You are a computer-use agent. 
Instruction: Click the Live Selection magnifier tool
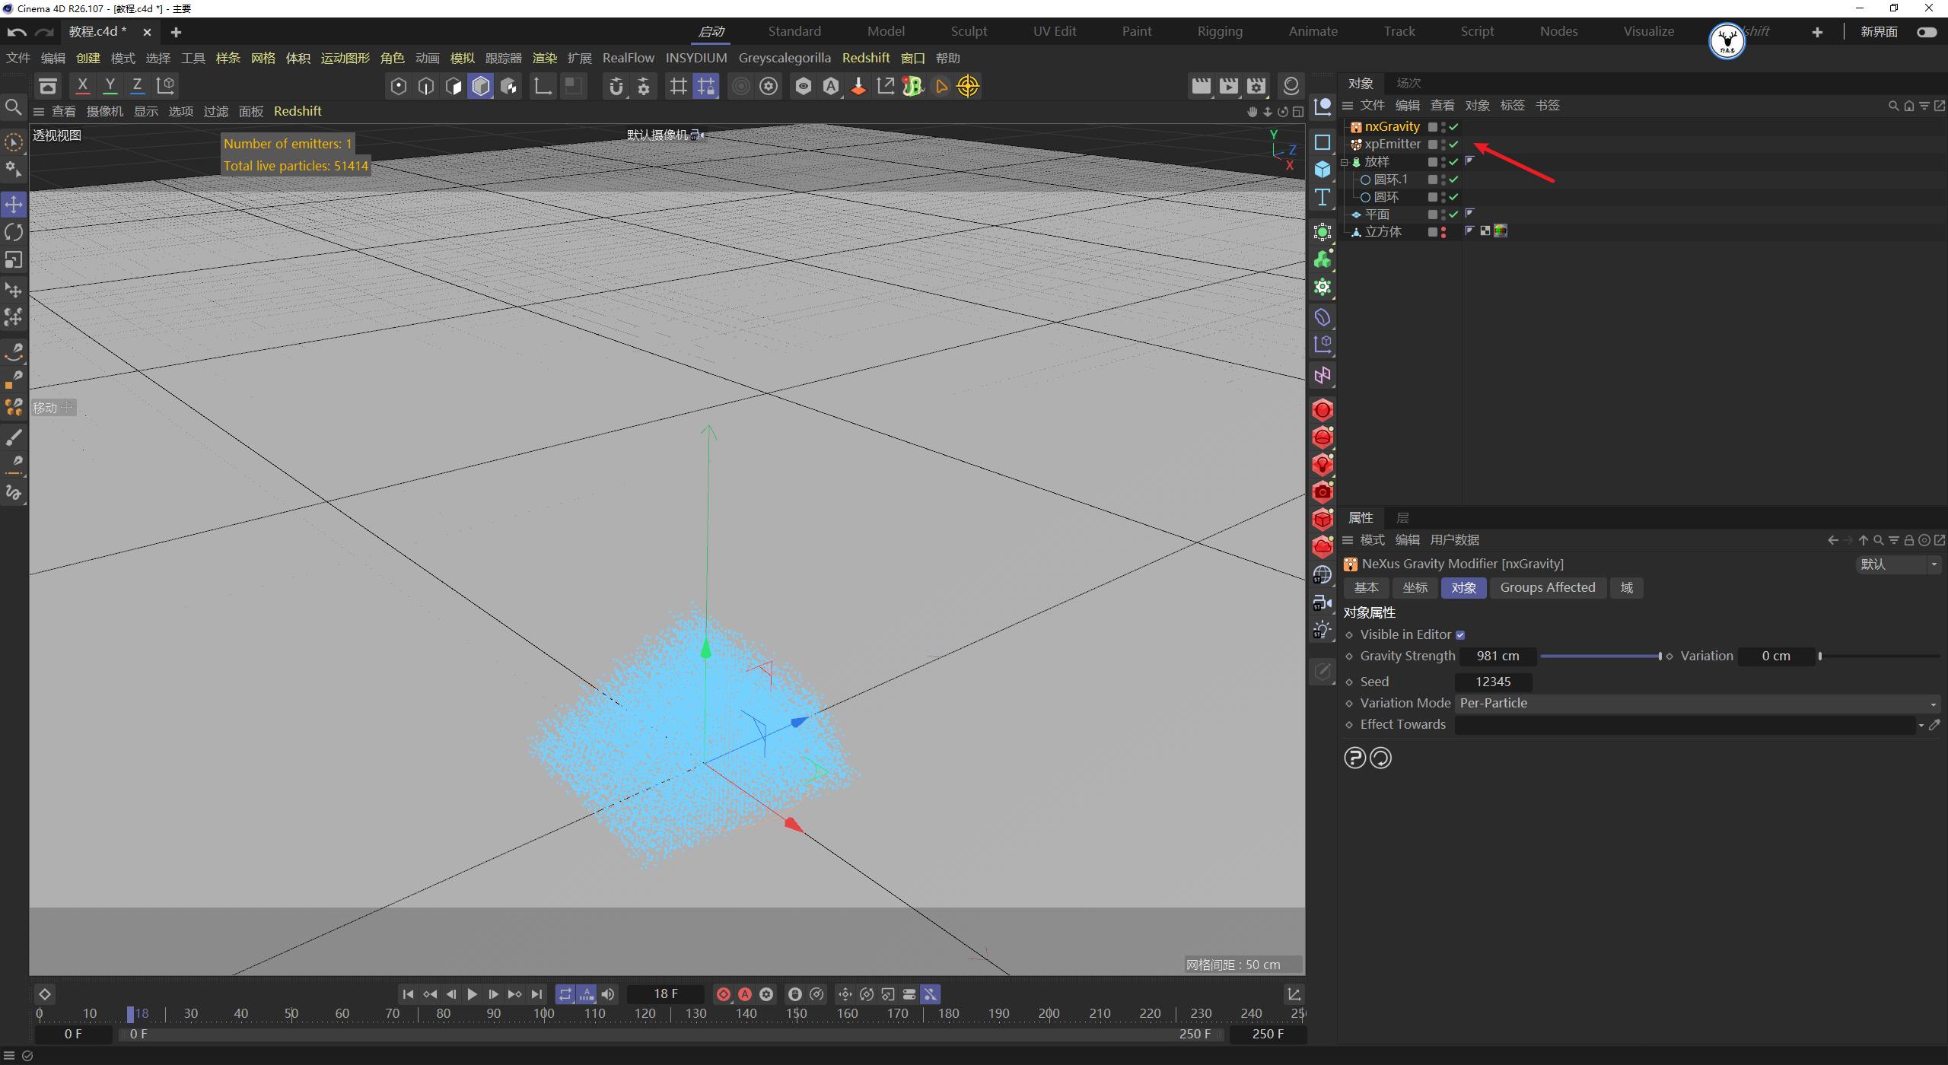click(13, 107)
